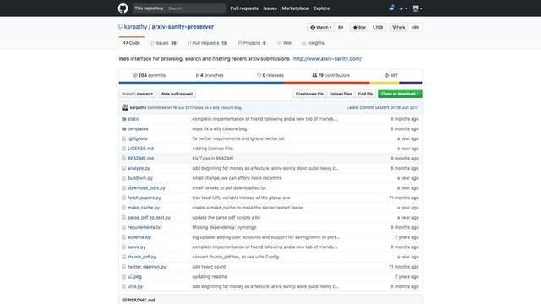Click the make_cache.py file icon

pos(124,208)
